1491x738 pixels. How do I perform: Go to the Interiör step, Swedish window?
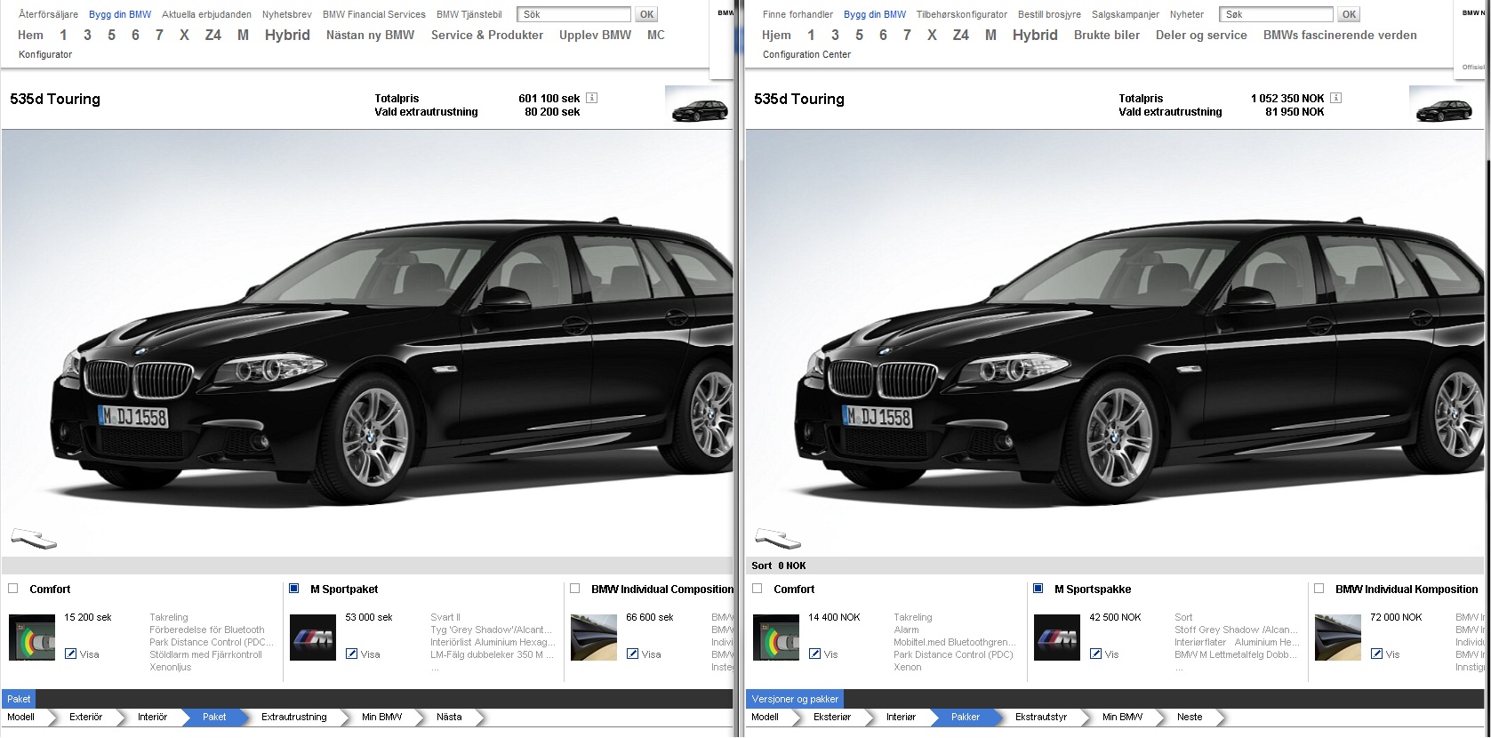pos(153,717)
